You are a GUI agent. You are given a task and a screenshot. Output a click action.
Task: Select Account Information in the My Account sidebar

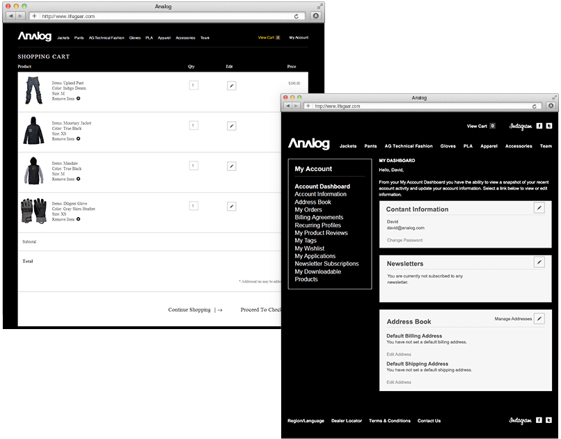point(321,194)
